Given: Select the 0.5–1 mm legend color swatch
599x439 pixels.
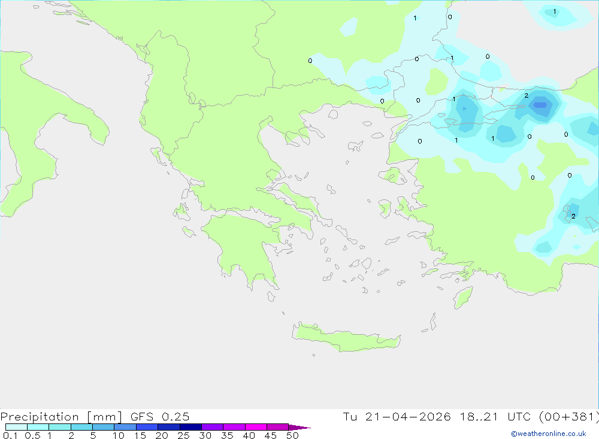Looking at the screenshot, I should pyautogui.click(x=38, y=427).
